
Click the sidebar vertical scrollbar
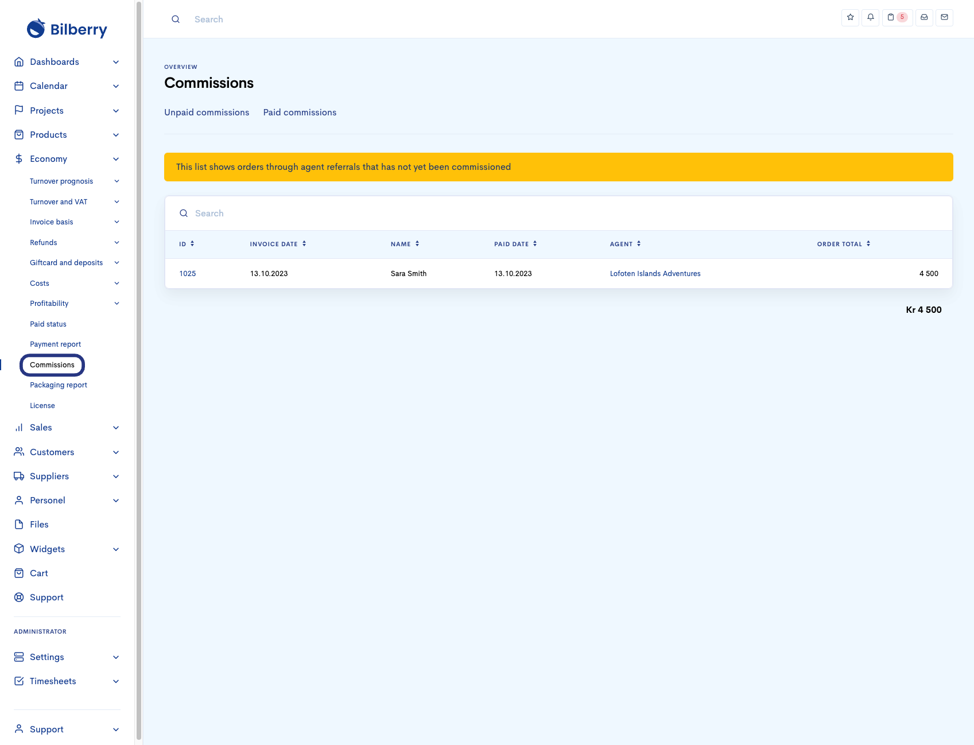point(138,367)
